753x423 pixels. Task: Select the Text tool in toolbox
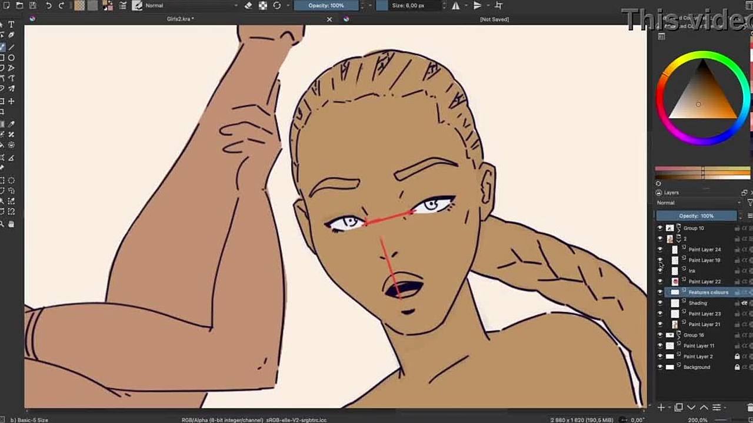pos(11,25)
